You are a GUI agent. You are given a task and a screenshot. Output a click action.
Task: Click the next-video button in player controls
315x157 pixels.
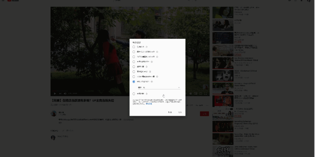(60, 94)
